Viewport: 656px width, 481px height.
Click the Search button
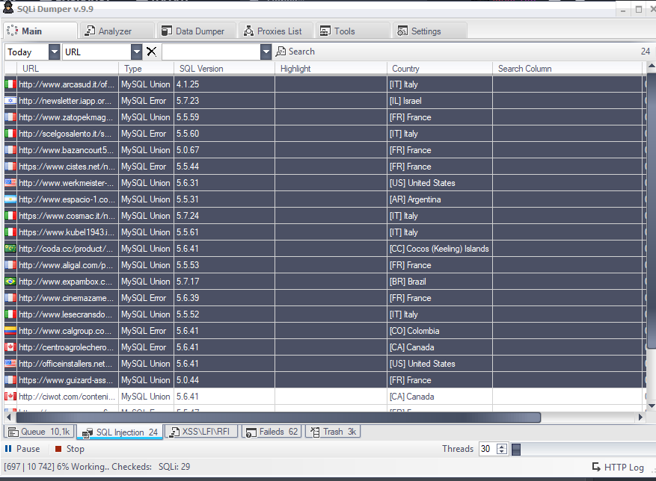(295, 52)
